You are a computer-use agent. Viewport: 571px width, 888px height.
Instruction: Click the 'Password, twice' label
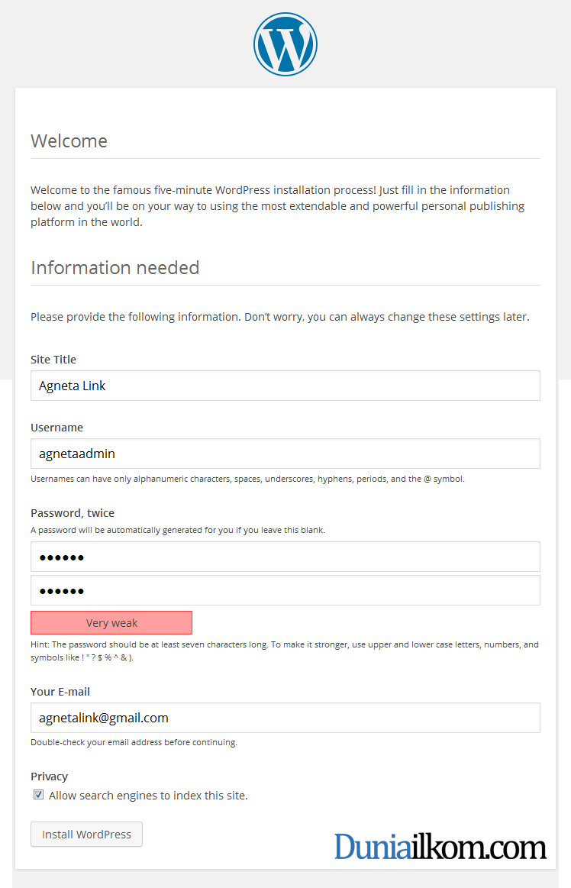[x=73, y=513]
